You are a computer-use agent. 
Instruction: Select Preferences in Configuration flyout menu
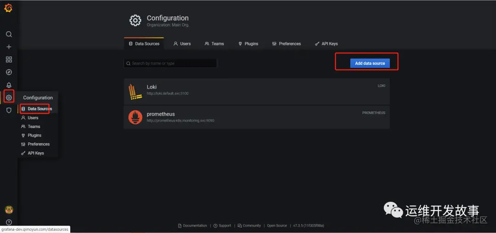coord(35,144)
